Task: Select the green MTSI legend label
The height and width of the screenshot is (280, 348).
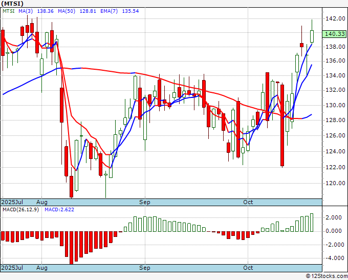Action: (x=8, y=11)
